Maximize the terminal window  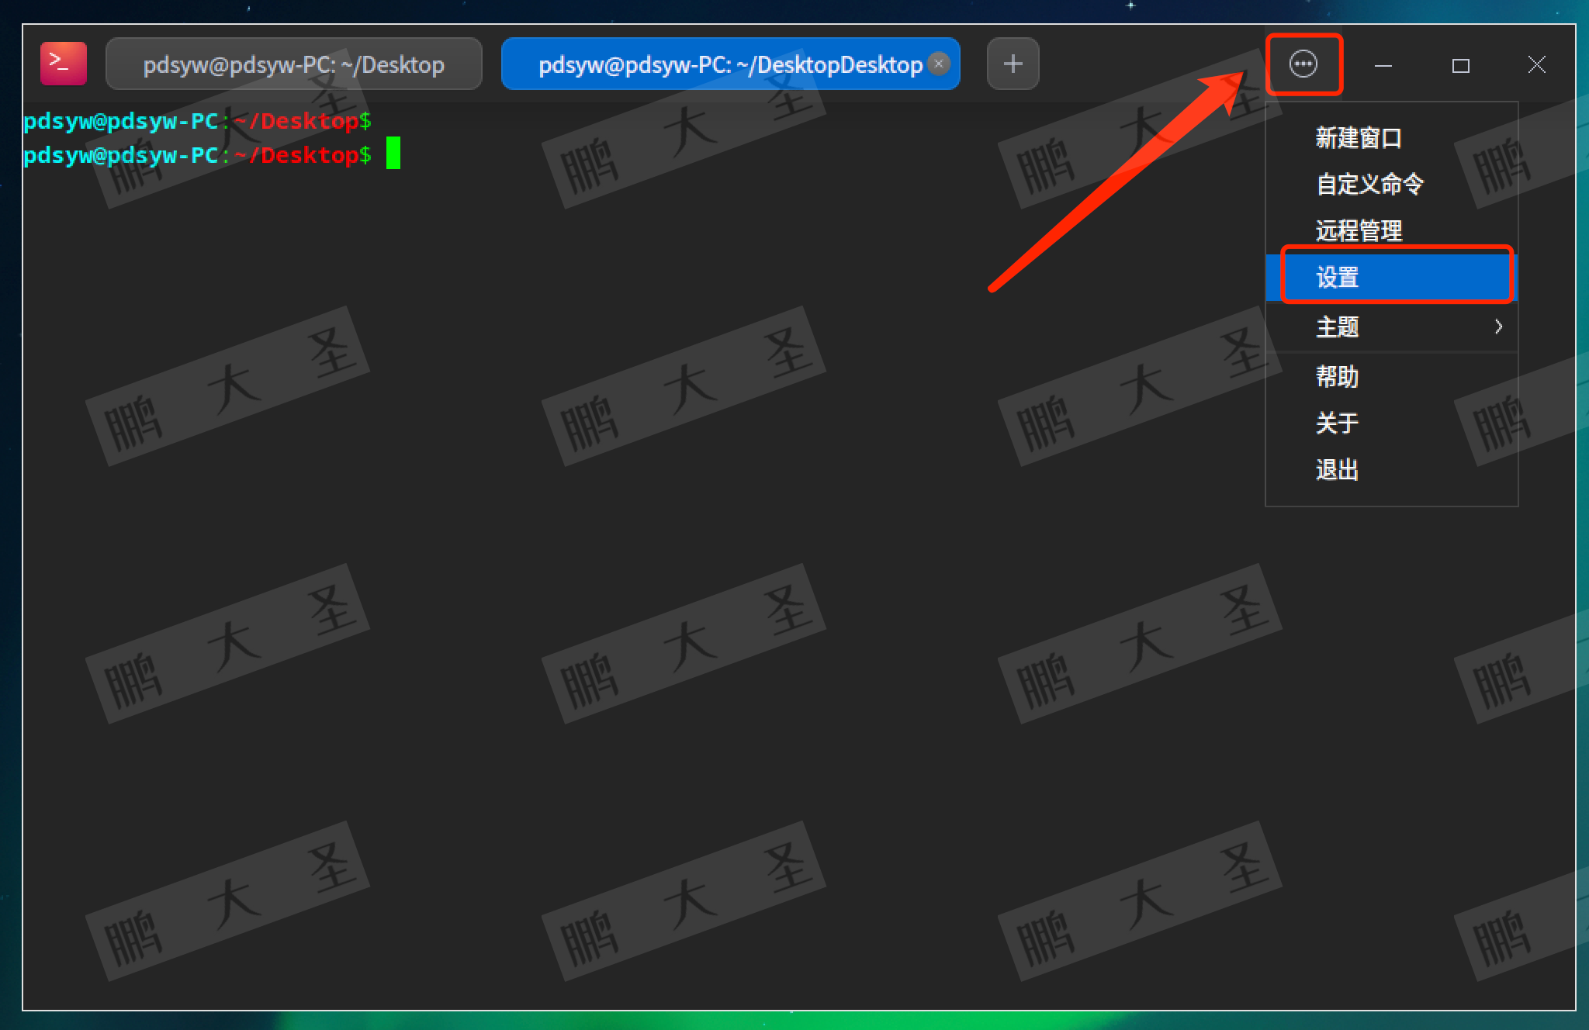click(x=1460, y=65)
